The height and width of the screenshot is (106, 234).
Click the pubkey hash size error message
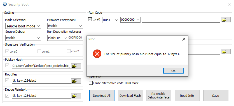click(x=142, y=54)
